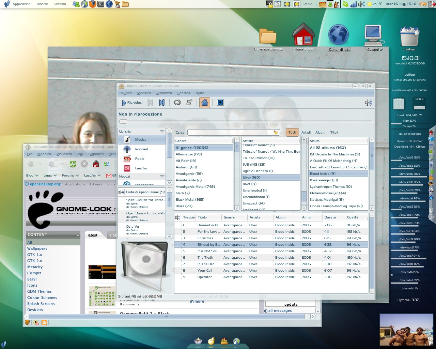
Task: Move the playback position slider
Action: (123, 121)
